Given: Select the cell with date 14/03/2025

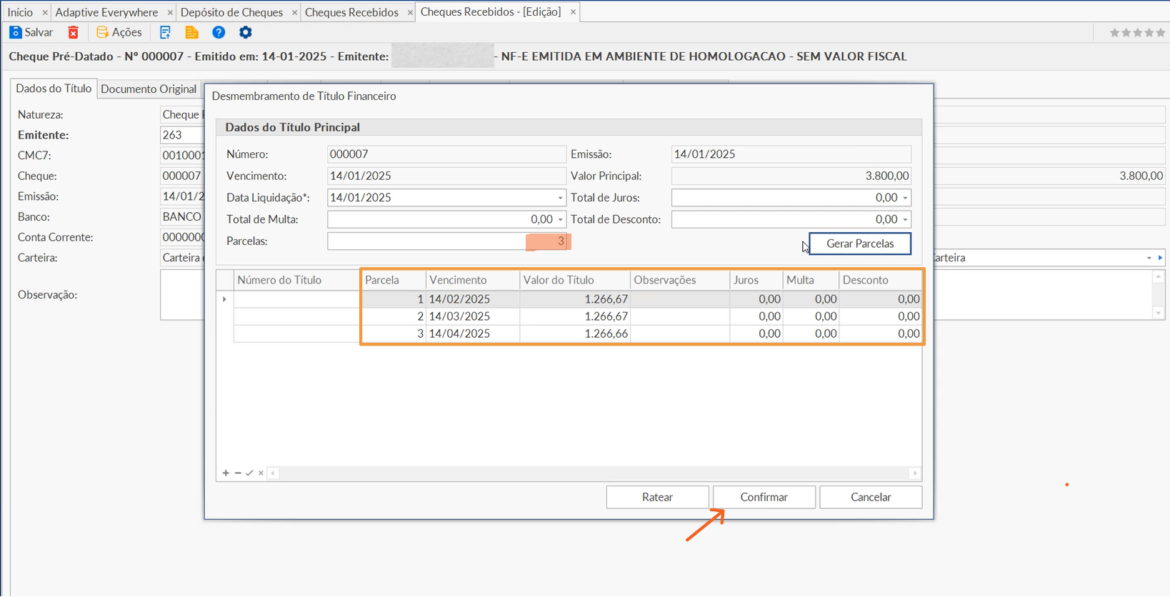Looking at the screenshot, I should 473,316.
